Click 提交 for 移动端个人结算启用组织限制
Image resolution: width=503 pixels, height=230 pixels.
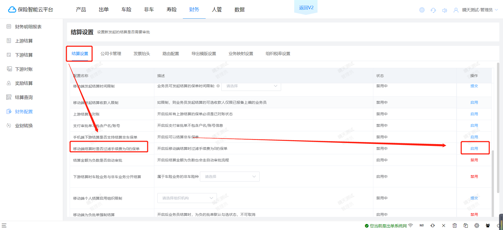pyautogui.click(x=474, y=198)
